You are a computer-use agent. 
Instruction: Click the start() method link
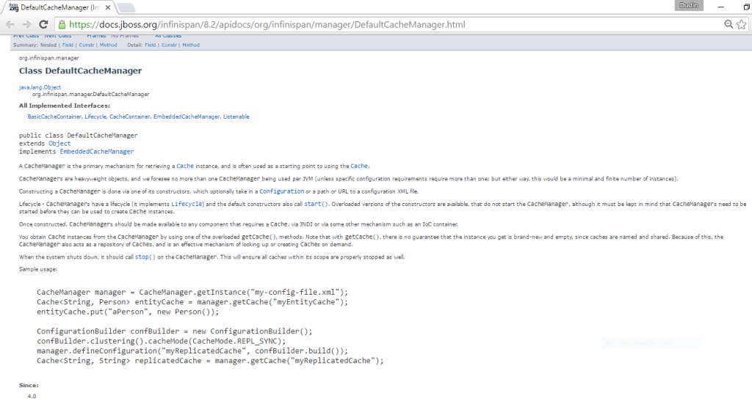tap(316, 204)
